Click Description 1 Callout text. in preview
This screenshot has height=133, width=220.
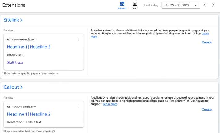(x=24, y=122)
